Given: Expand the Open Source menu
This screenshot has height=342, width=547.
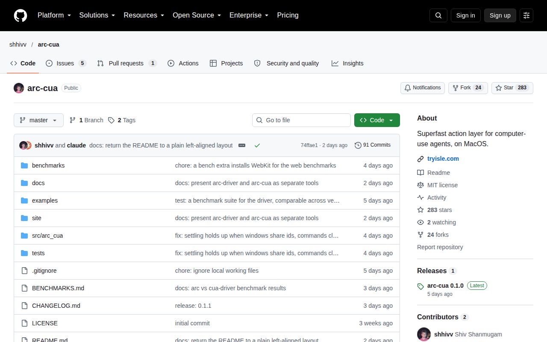Looking at the screenshot, I should [x=197, y=15].
